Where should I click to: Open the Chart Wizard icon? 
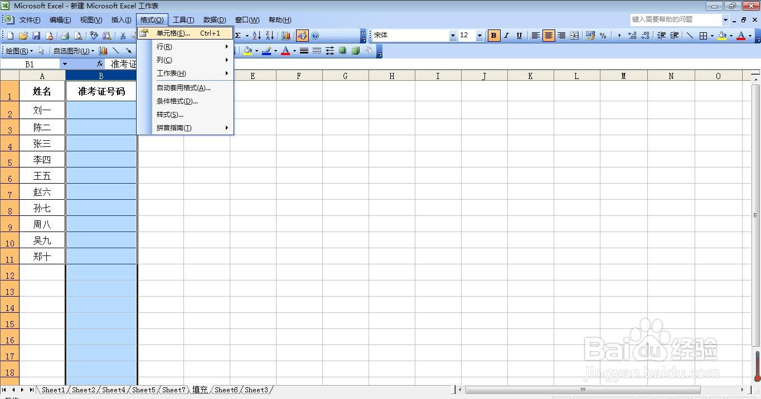click(x=286, y=36)
